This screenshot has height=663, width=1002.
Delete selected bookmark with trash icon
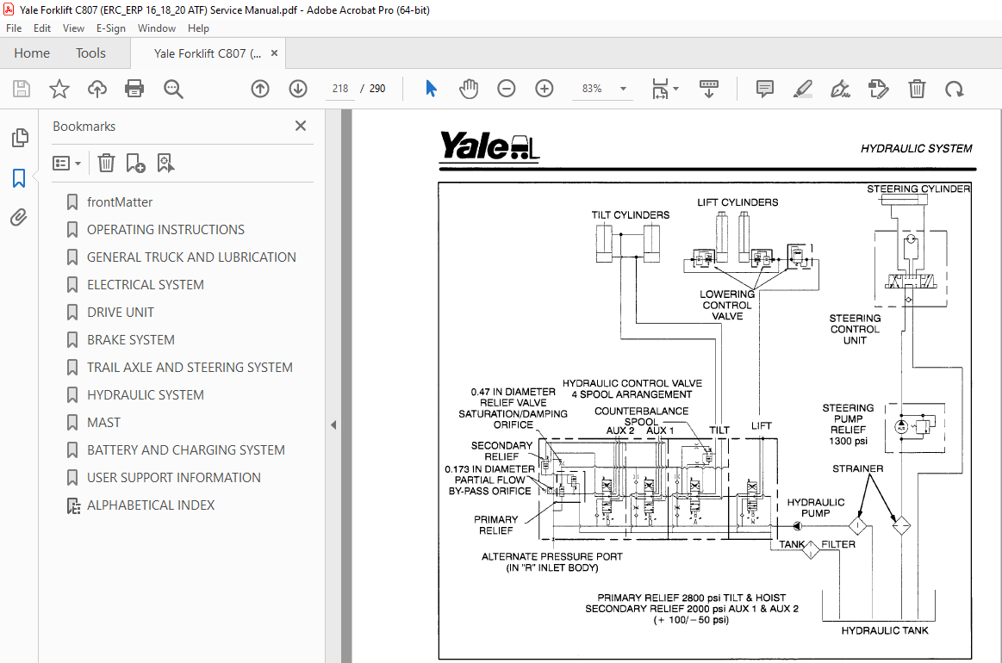pyautogui.click(x=106, y=164)
